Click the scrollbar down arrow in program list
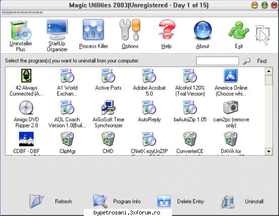This screenshot has height=216, width=279. pyautogui.click(x=269, y=152)
